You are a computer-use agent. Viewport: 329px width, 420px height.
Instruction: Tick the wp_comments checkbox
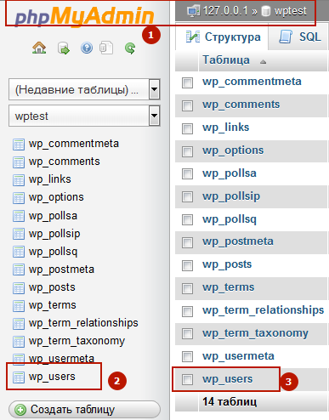pos(187,105)
